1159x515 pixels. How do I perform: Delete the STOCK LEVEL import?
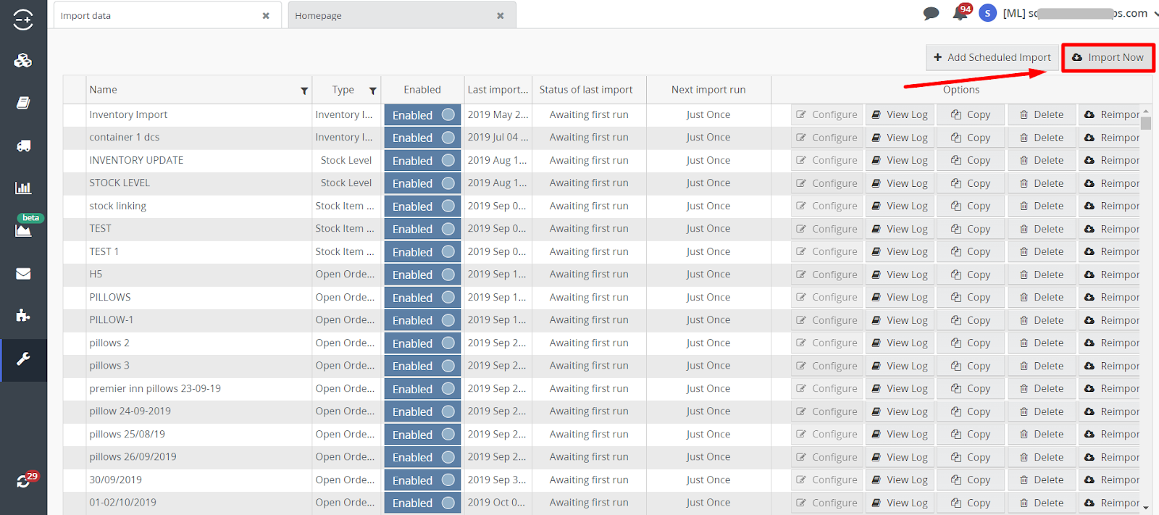[x=1042, y=183]
